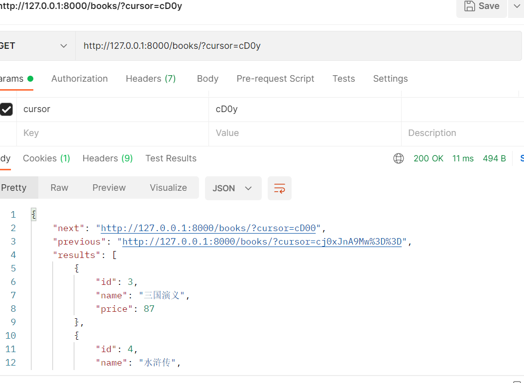Switch to the Authorization tab
Viewport: 524px width, 383px height.
click(79, 79)
